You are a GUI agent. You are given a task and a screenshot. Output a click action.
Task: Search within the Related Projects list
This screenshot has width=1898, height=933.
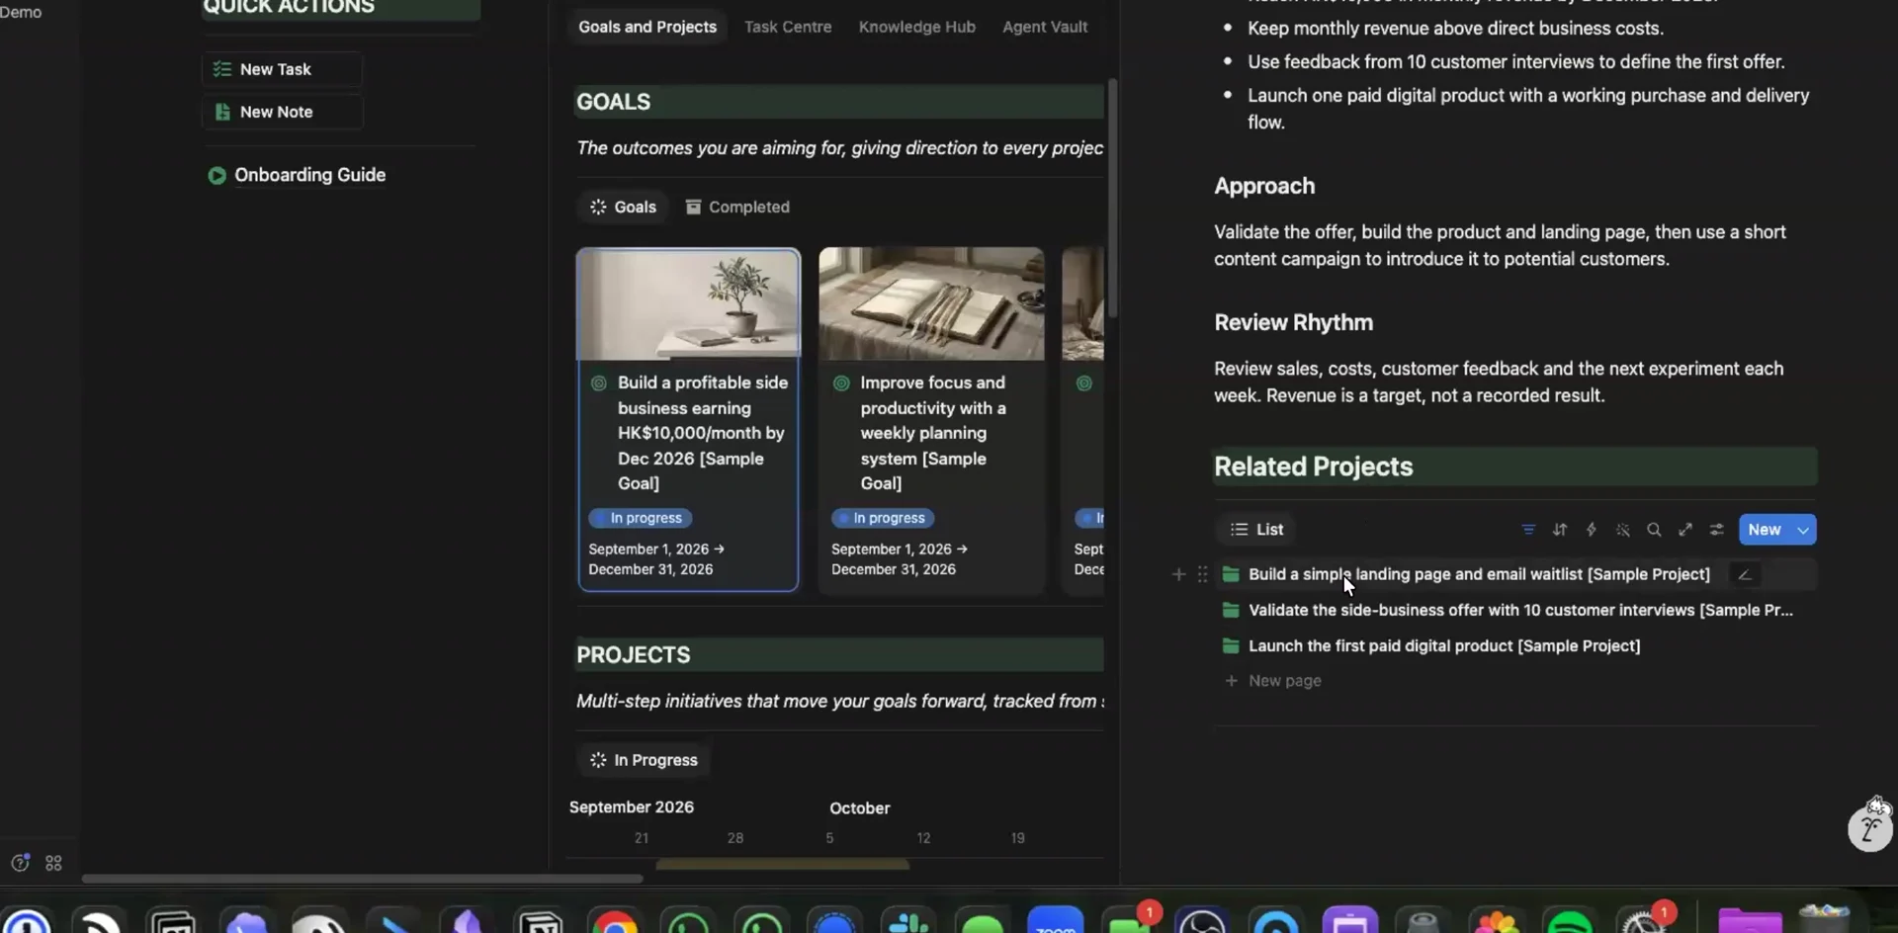point(1654,530)
